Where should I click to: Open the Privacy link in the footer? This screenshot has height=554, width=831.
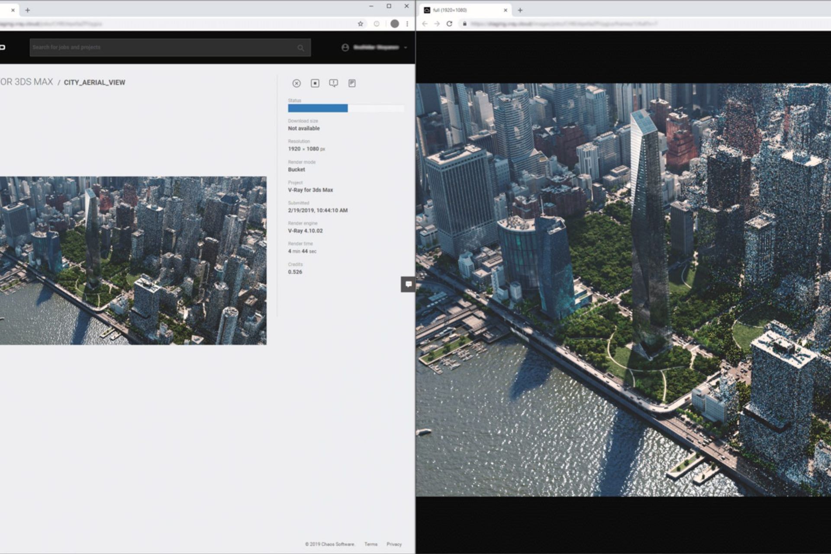pos(394,544)
